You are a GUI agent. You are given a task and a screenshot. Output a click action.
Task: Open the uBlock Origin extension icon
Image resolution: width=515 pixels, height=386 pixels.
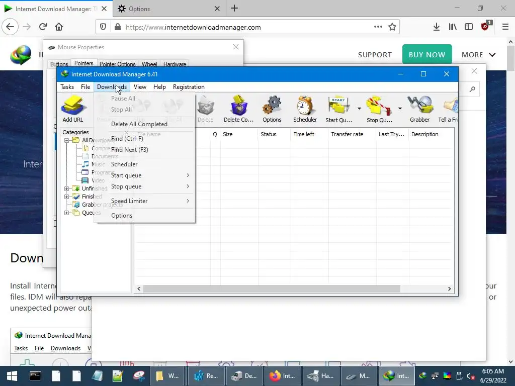point(485,26)
